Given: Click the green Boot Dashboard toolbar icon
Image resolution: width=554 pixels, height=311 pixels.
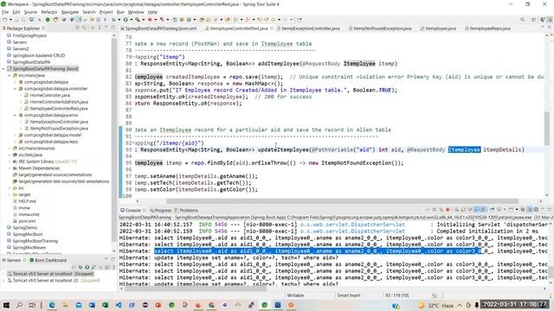Looking at the screenshot, I should [x=48, y=20].
